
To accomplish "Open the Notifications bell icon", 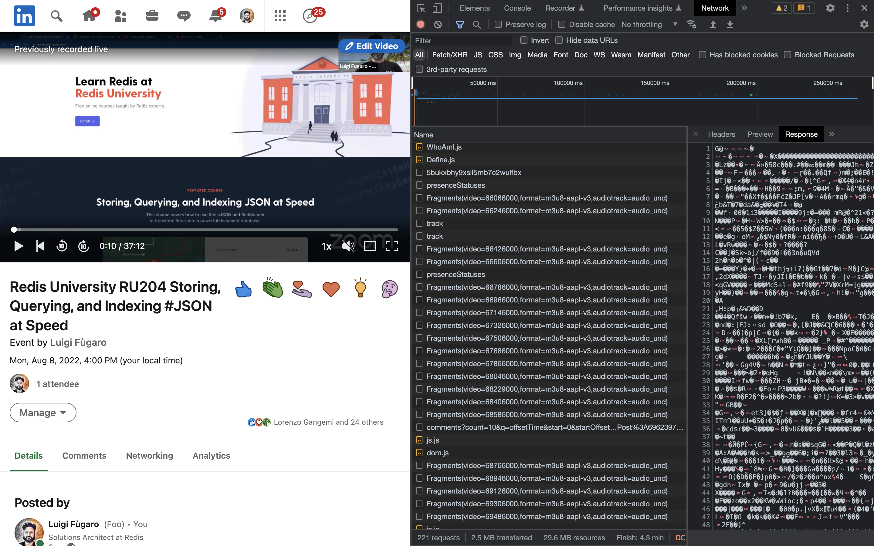I will click(x=215, y=15).
